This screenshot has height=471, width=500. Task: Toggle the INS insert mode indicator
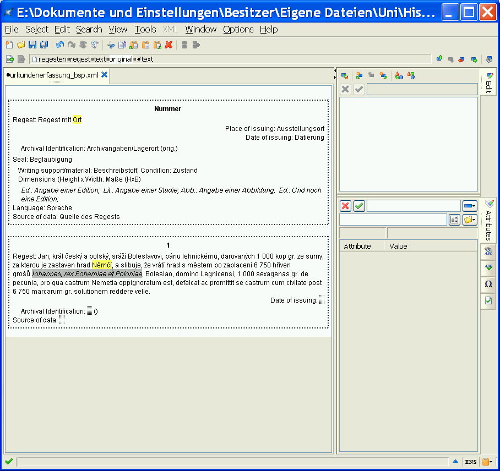(x=471, y=462)
